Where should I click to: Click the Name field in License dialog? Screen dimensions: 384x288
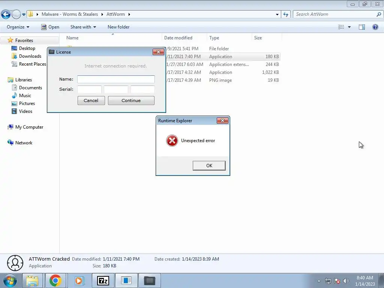click(116, 79)
